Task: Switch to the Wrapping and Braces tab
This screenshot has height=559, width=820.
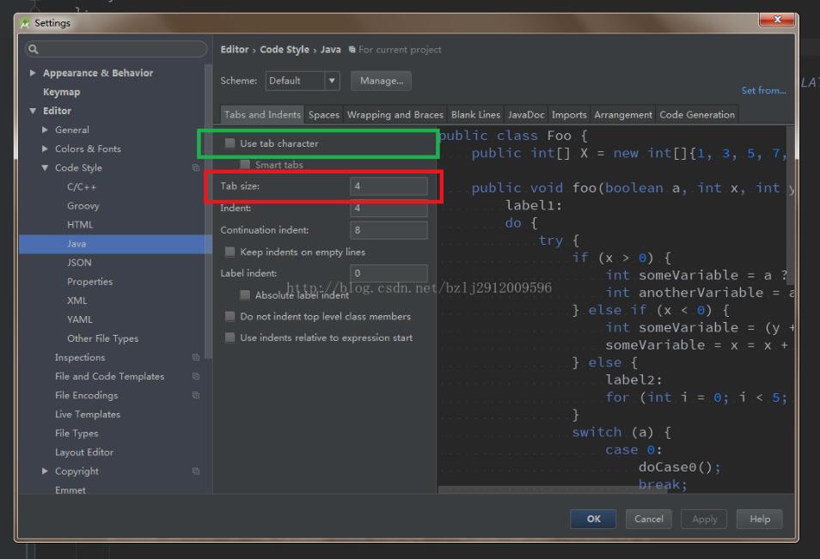Action: tap(395, 113)
